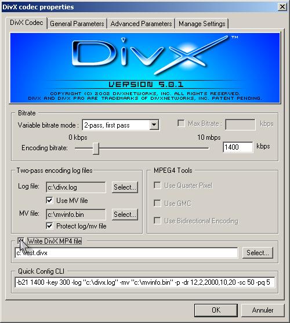Click the Quick Config CLI text field
This screenshot has width=290, height=323.
[145, 282]
